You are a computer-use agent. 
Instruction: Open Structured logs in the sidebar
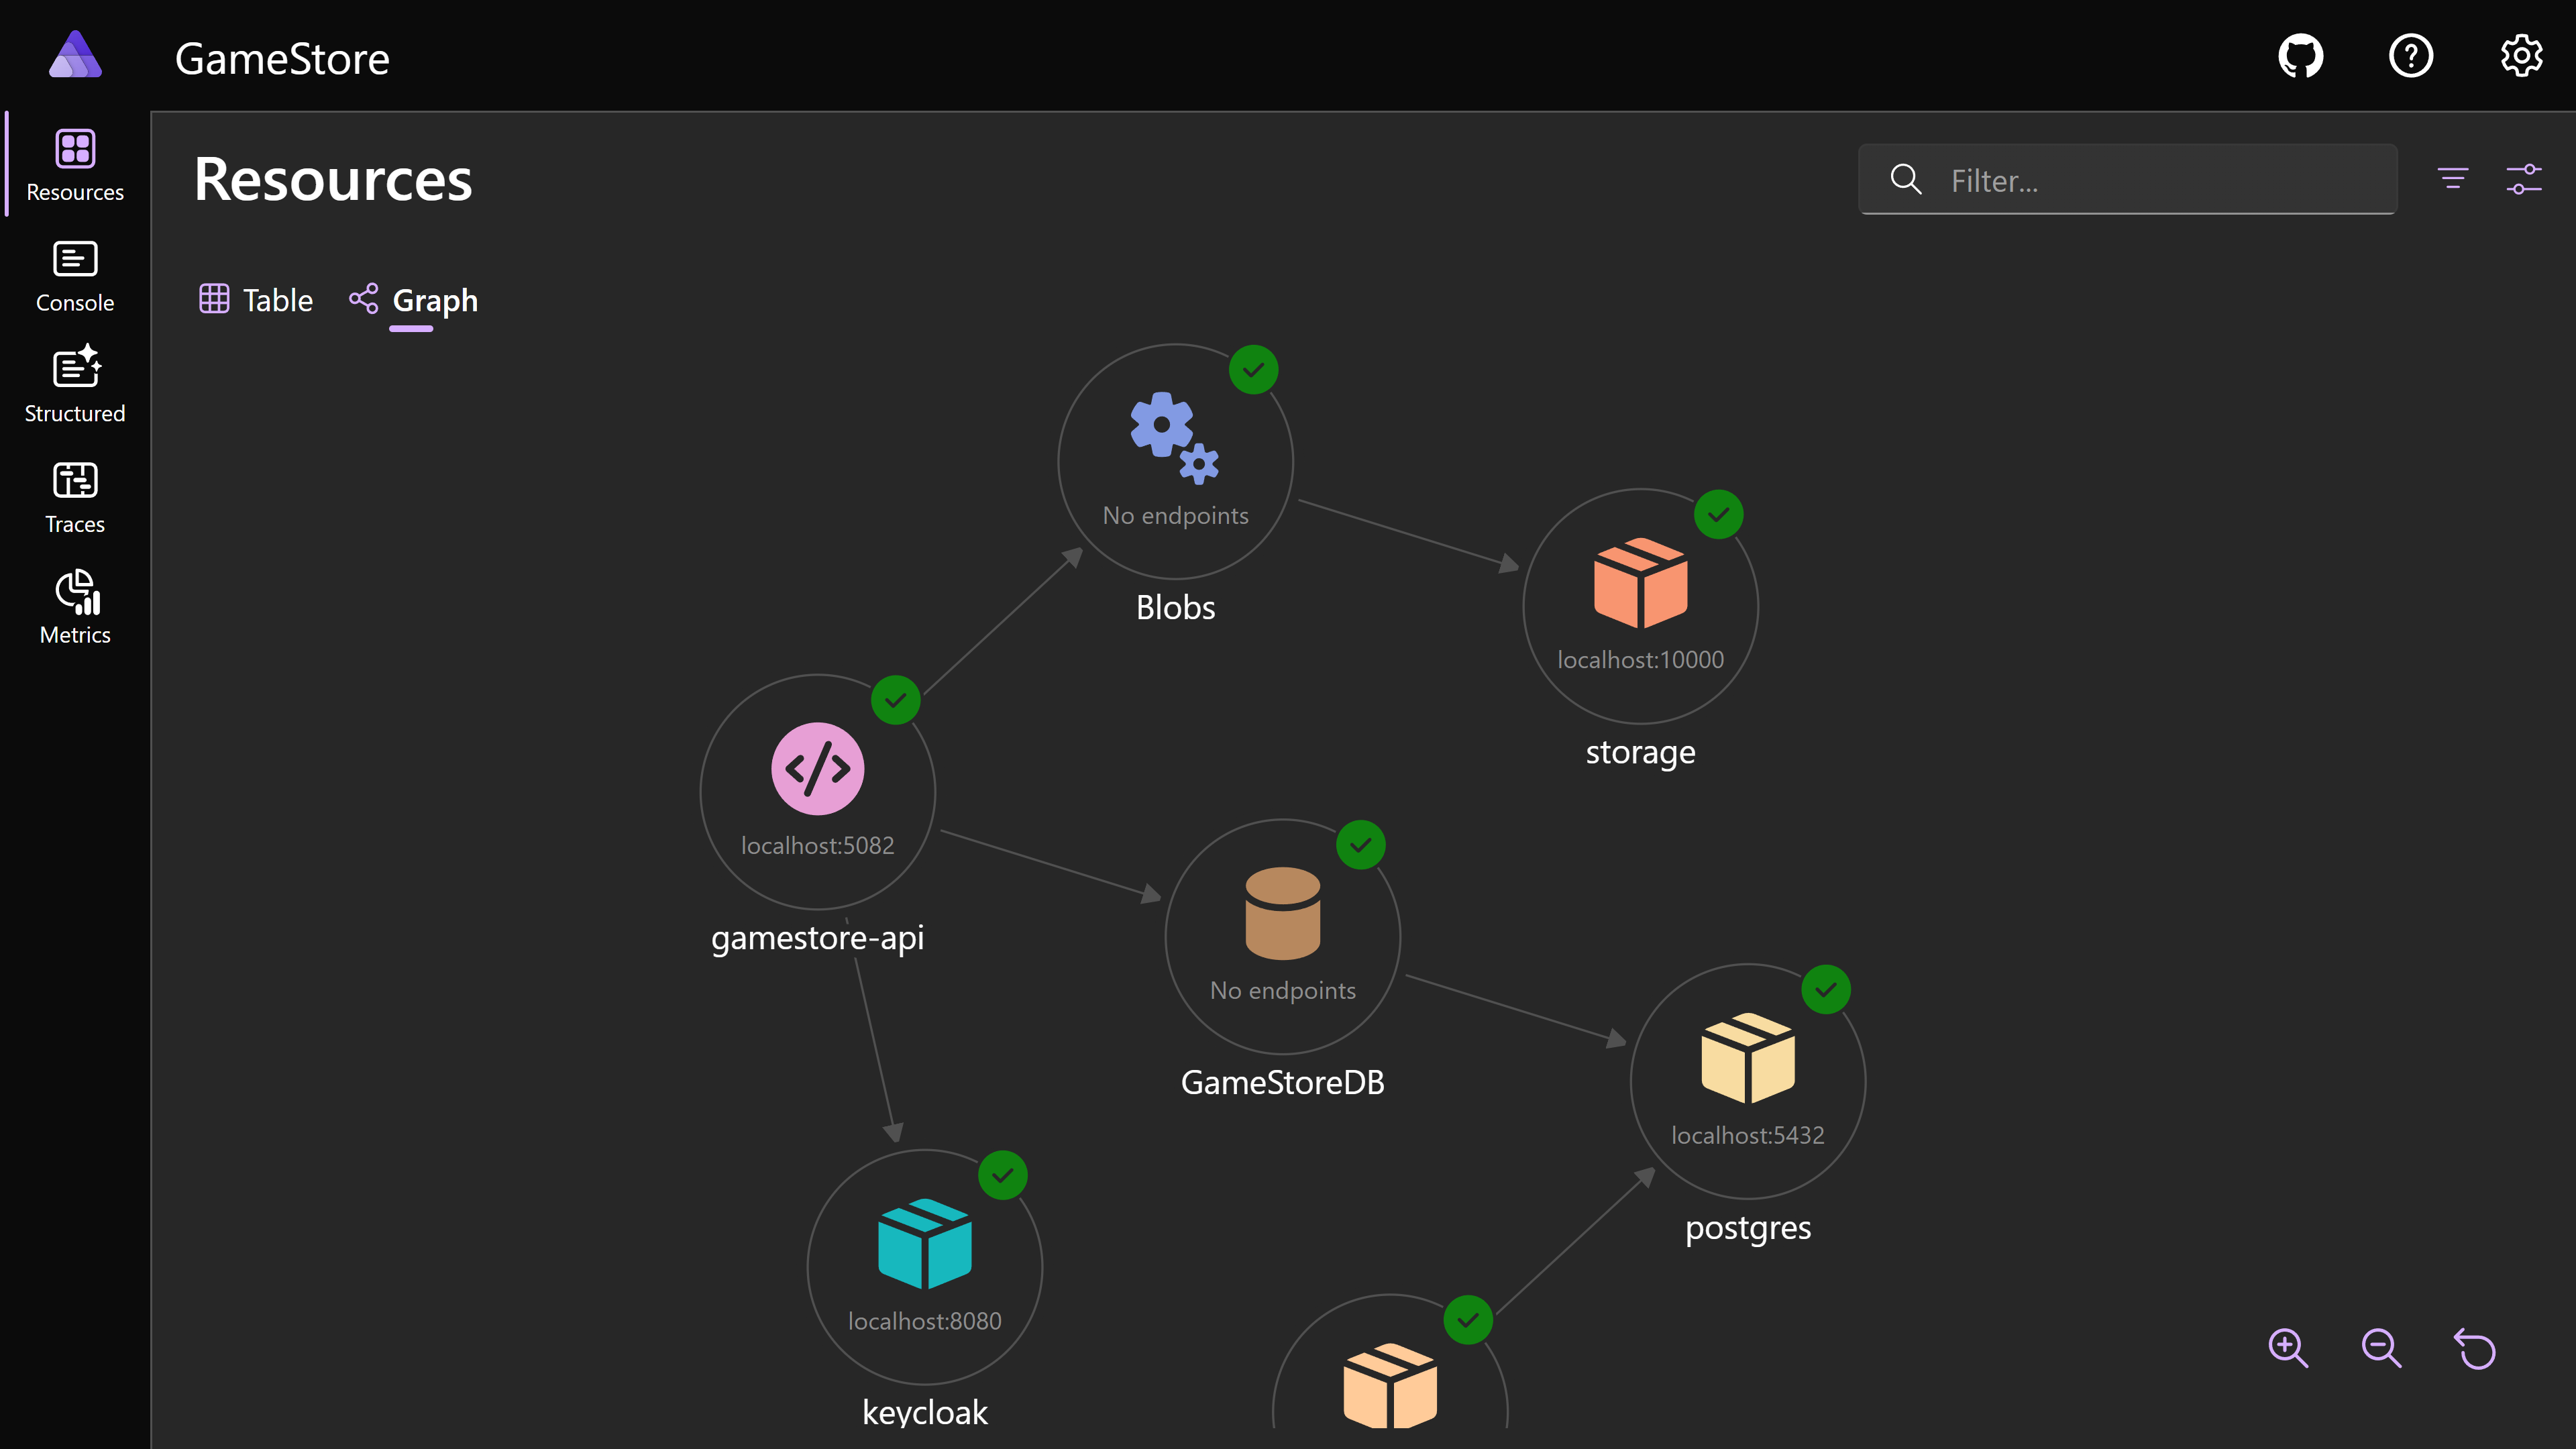click(x=75, y=386)
